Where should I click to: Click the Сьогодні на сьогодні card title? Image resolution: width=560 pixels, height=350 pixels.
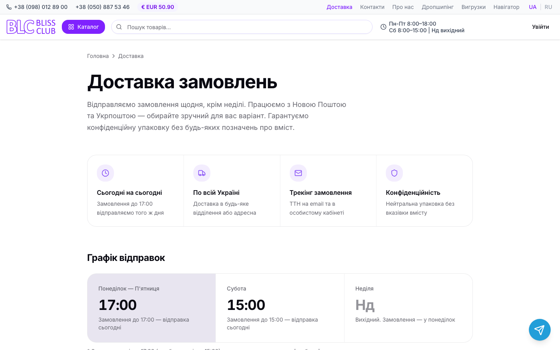(x=129, y=192)
